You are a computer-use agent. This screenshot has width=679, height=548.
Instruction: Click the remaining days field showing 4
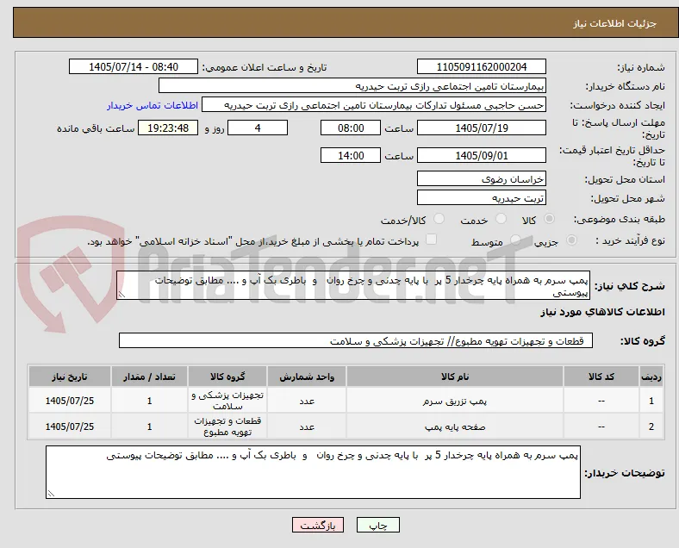tap(258, 128)
